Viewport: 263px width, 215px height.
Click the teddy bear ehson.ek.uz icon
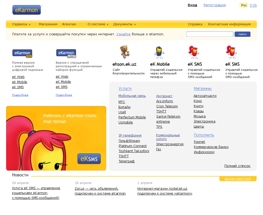point(125,52)
